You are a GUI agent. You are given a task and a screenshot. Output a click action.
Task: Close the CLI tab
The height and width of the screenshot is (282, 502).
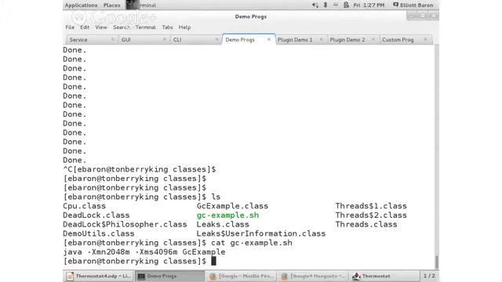[x=216, y=39]
